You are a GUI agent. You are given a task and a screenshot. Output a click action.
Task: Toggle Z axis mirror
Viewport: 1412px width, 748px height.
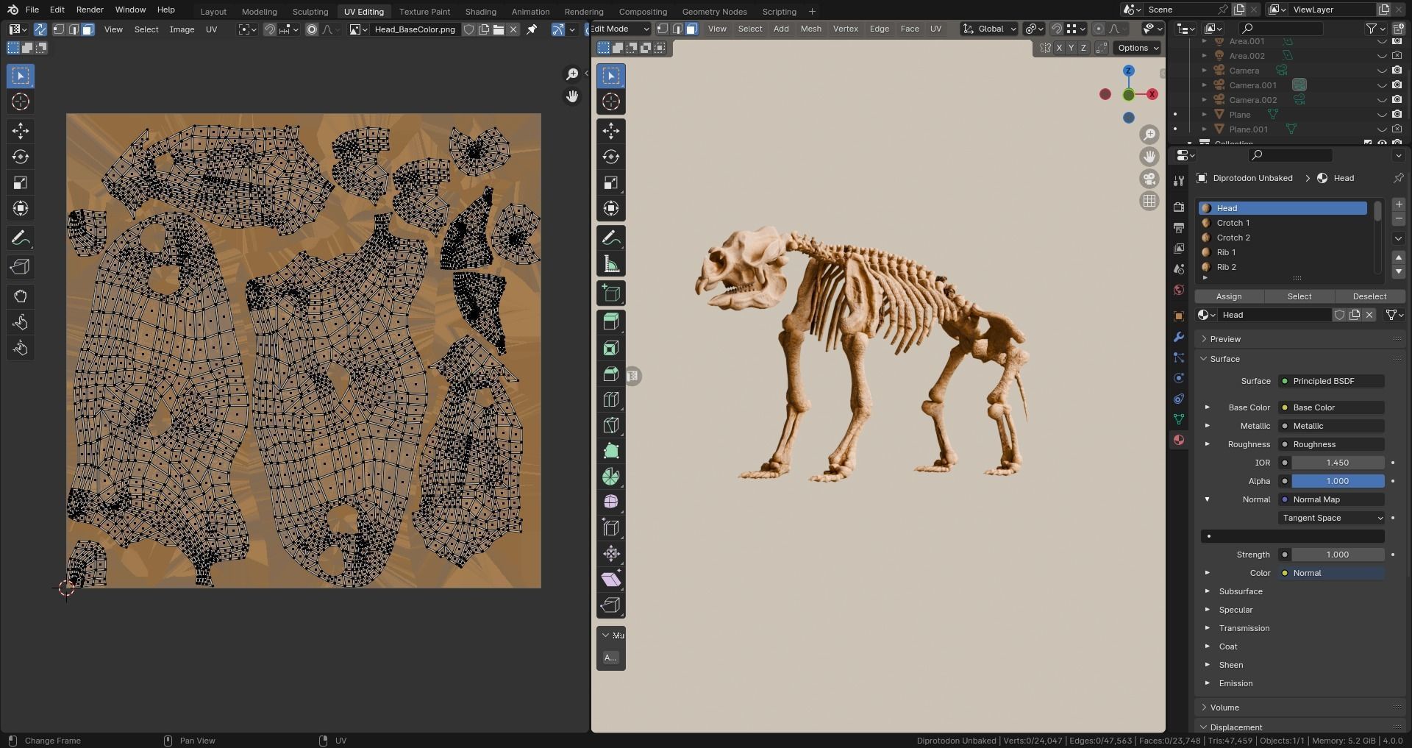[1083, 48]
